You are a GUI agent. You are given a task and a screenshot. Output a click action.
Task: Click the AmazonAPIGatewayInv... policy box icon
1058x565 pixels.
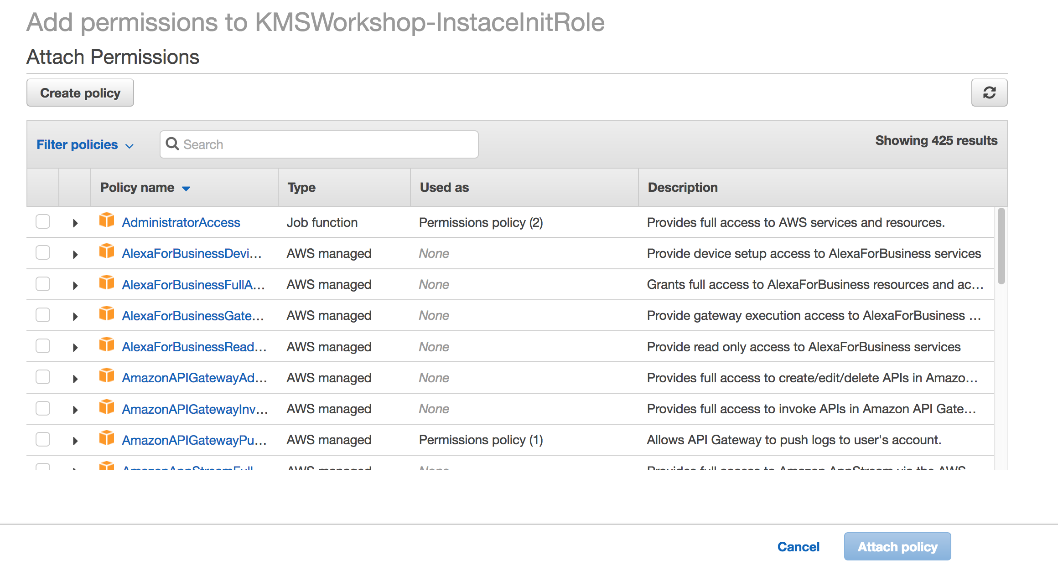pos(107,407)
